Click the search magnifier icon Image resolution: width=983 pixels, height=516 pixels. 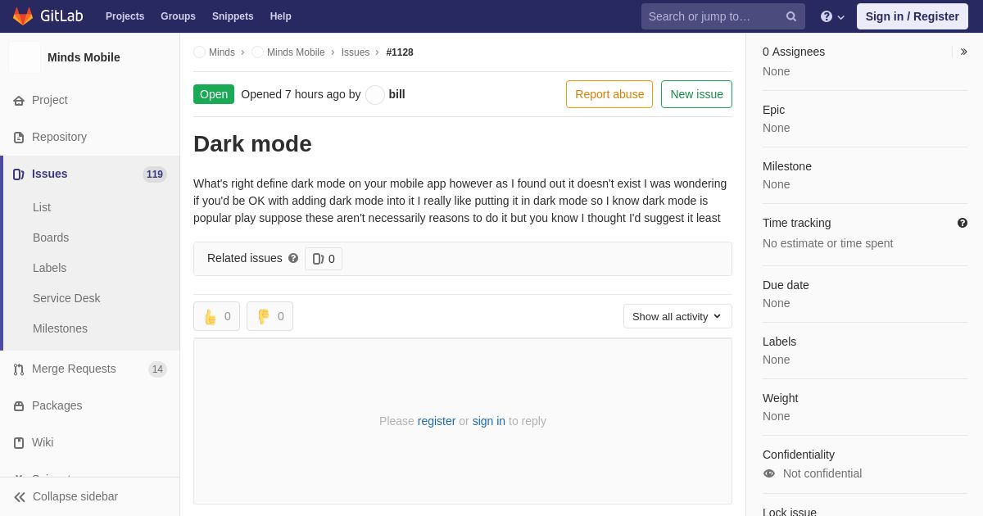[791, 16]
